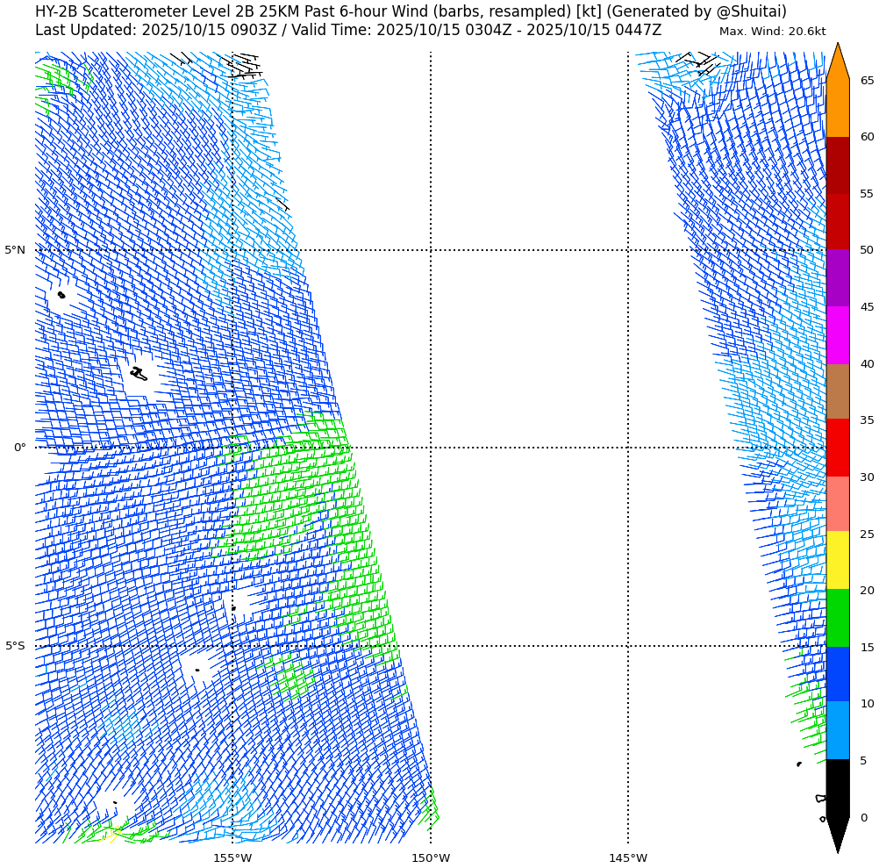Click the brown 35–40 kt colorbar segment
879x868 pixels.
pos(838,391)
